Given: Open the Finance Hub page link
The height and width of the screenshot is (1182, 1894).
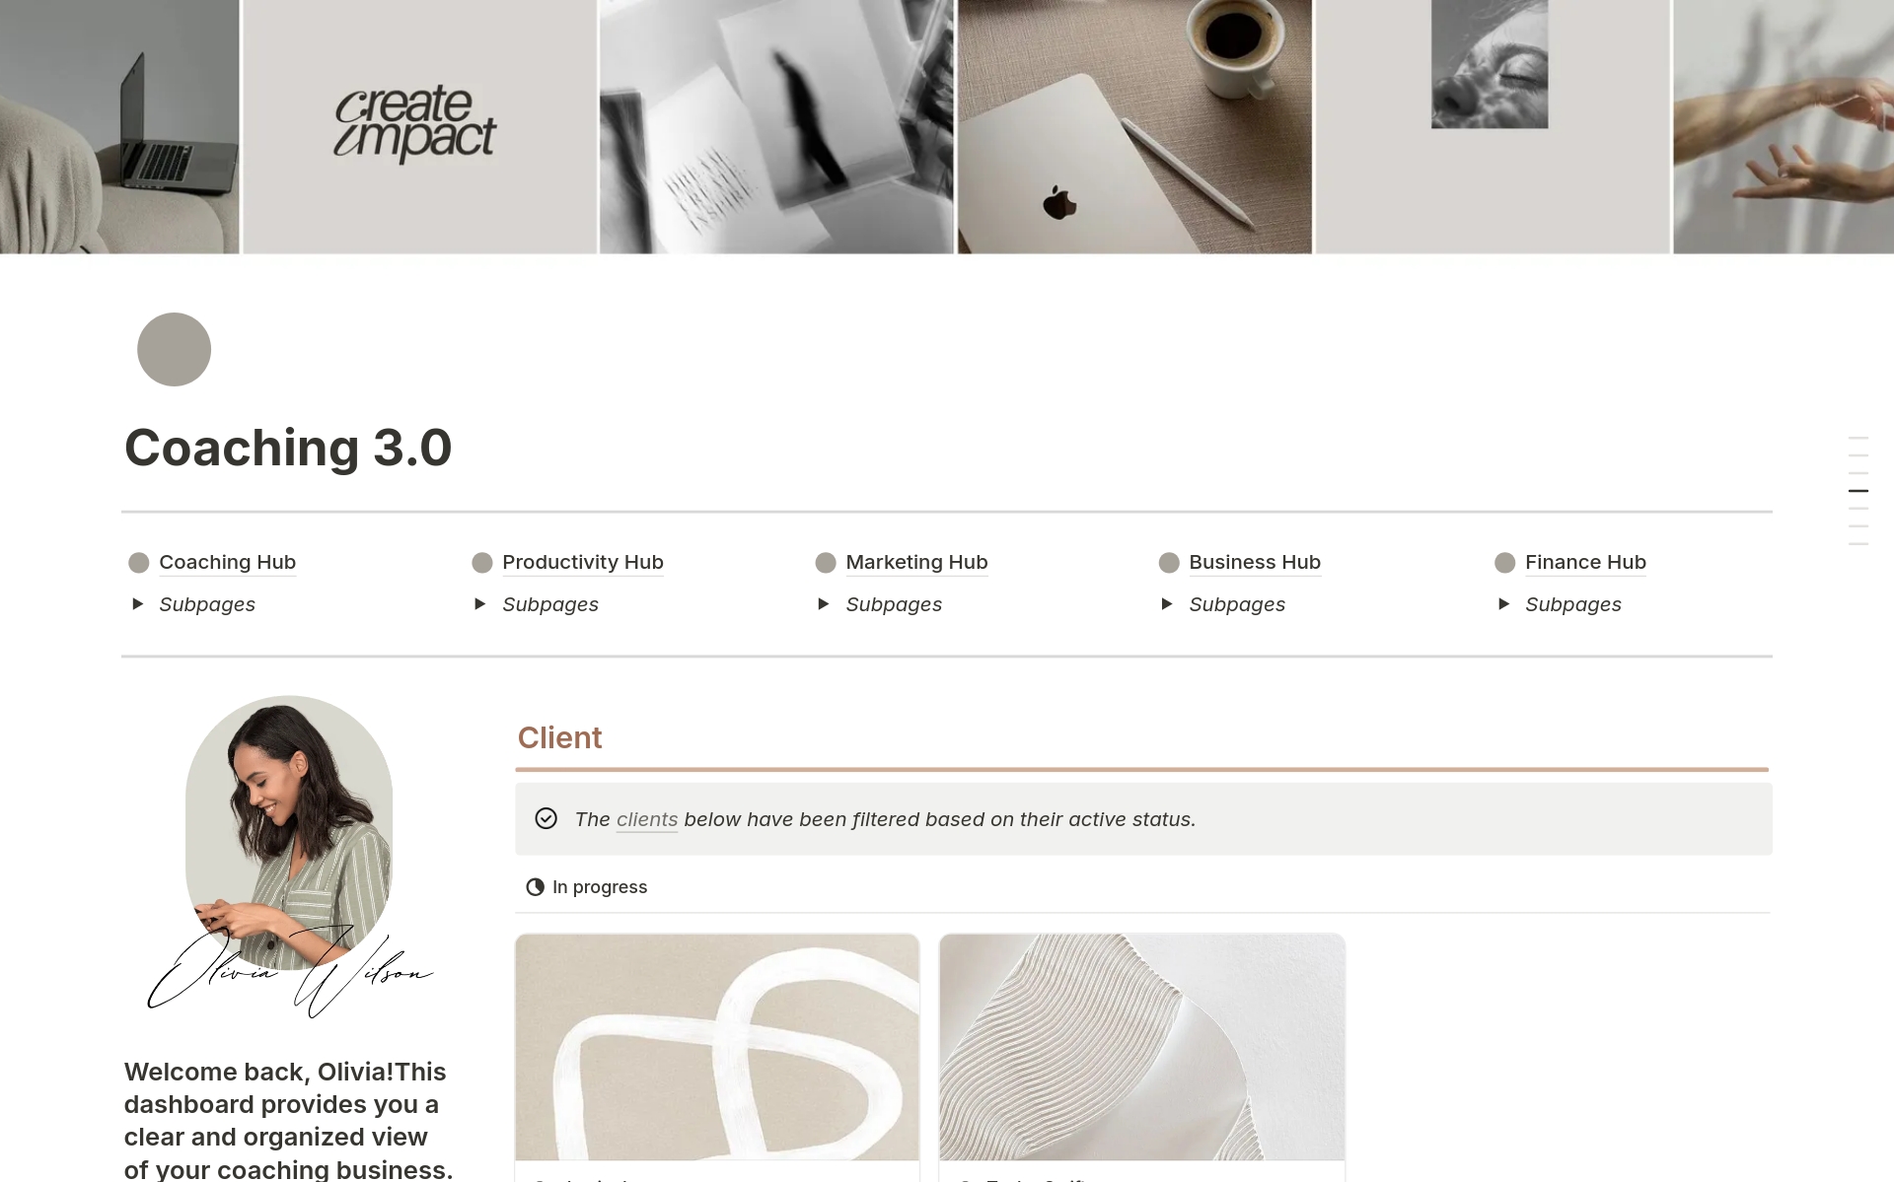Looking at the screenshot, I should [1585, 562].
